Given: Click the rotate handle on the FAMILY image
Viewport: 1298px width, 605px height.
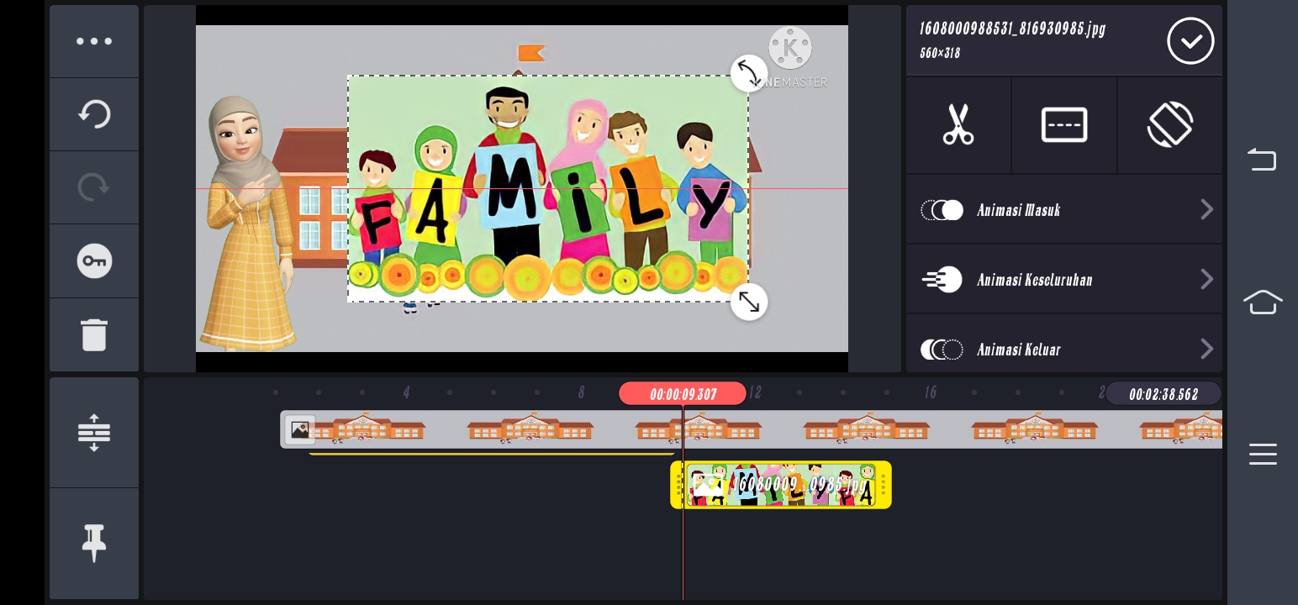Looking at the screenshot, I should [x=748, y=72].
